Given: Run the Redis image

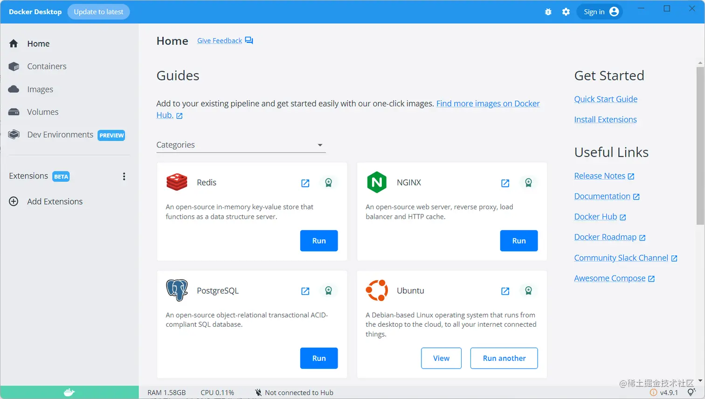Looking at the screenshot, I should pyautogui.click(x=319, y=241).
